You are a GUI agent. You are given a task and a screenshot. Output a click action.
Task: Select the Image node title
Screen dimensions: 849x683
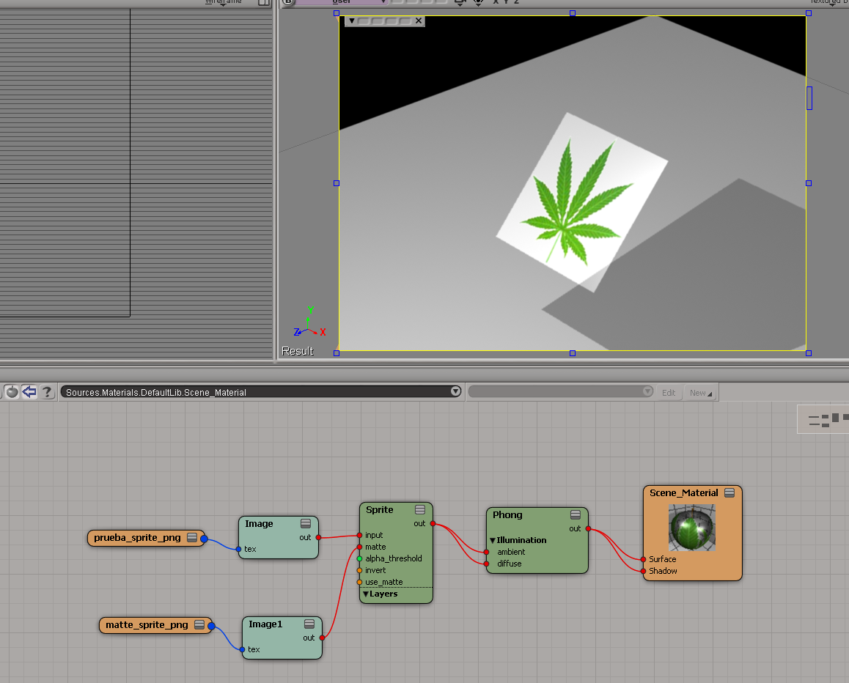[x=259, y=523]
